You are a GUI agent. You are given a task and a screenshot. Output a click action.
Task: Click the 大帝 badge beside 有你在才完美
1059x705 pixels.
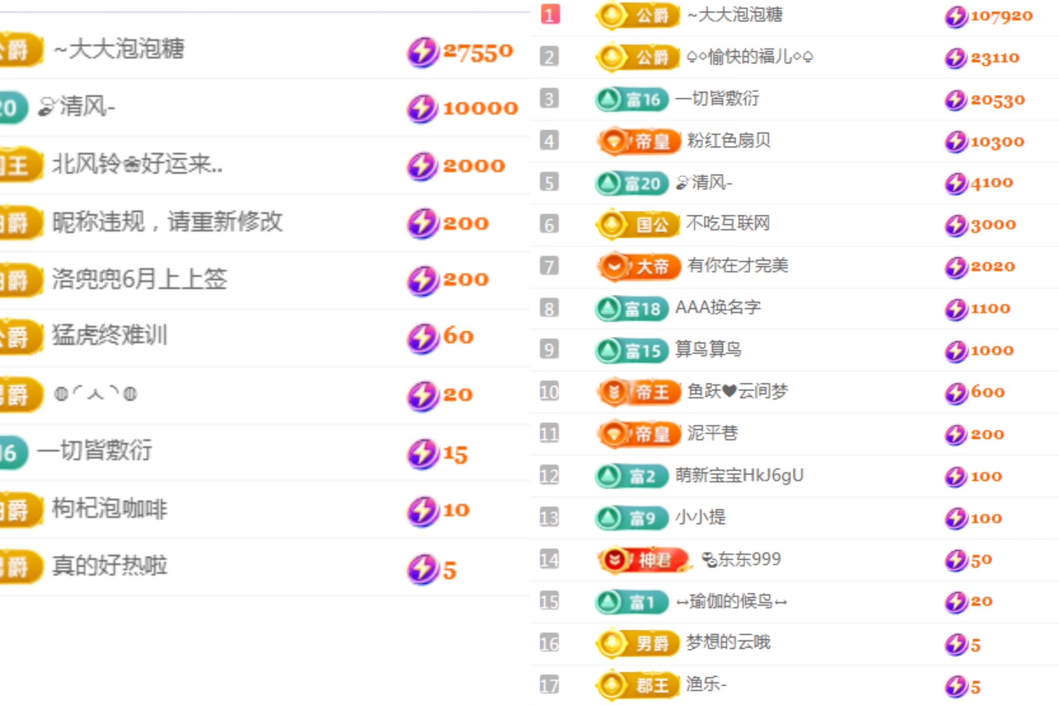pos(639,266)
